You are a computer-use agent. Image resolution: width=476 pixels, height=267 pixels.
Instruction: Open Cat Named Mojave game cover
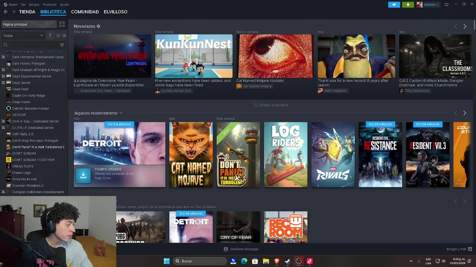pos(191,155)
